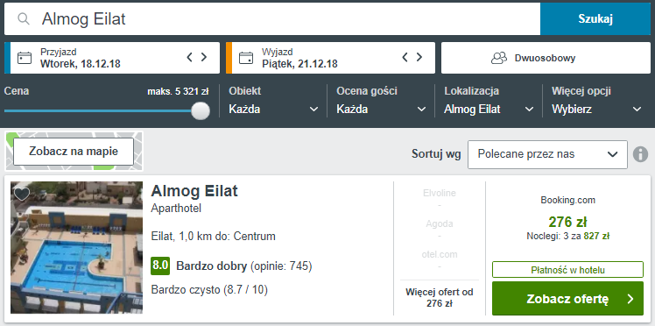Go to next check-in day arrow
The image size is (655, 326).
(x=204, y=57)
